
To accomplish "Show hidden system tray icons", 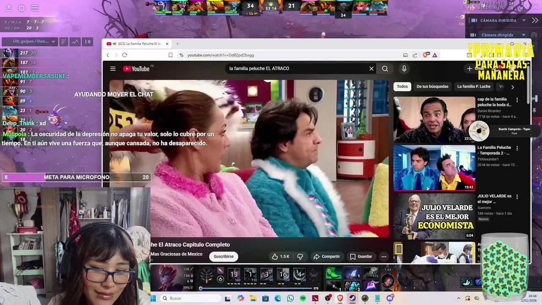I will [459, 298].
